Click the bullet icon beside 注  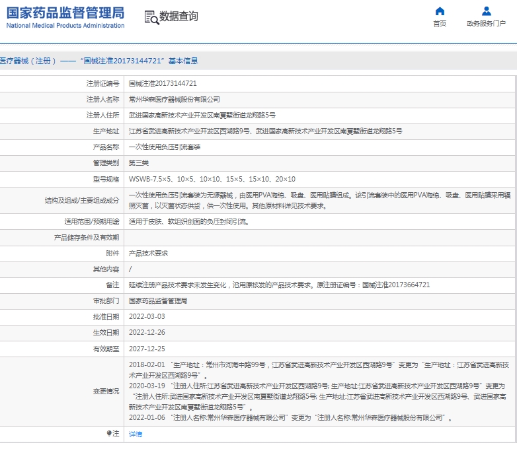pos(109,433)
